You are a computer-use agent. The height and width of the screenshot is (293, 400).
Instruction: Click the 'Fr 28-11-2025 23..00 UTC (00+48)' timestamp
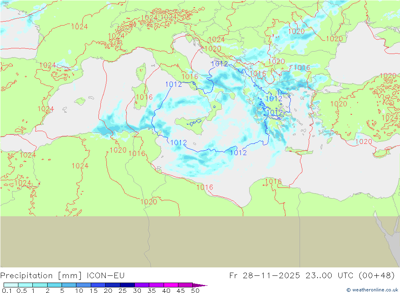tap(312, 276)
